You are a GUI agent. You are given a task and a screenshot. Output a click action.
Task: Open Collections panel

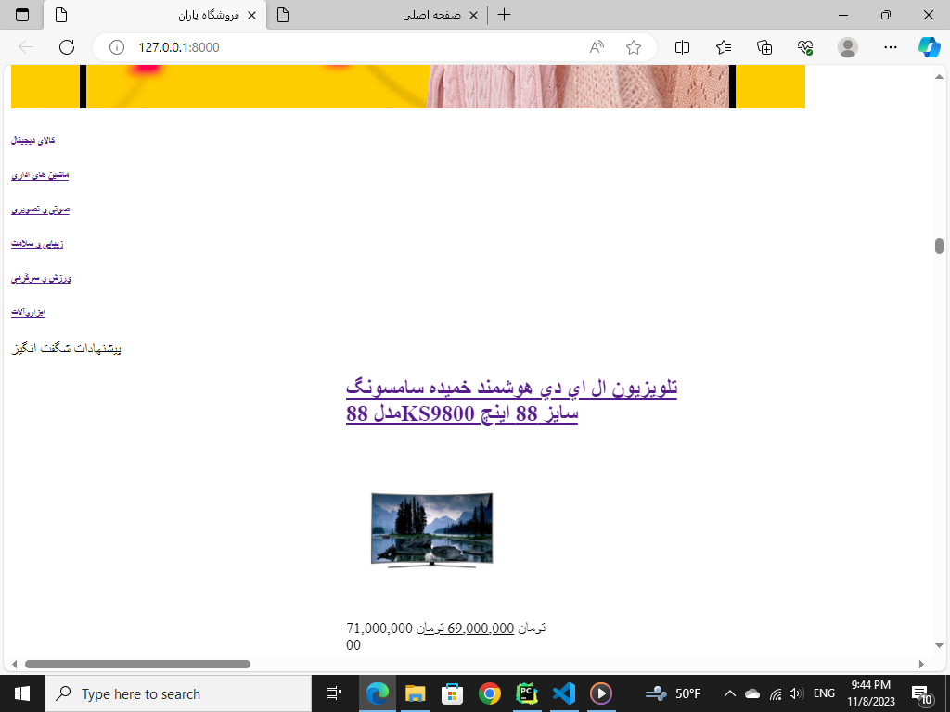pos(764,47)
